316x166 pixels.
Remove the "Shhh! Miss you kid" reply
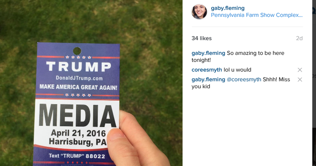click(x=300, y=80)
